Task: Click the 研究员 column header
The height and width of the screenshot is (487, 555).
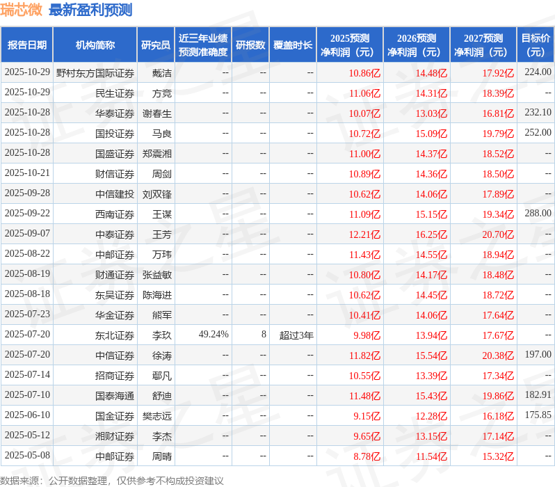Action: click(156, 45)
